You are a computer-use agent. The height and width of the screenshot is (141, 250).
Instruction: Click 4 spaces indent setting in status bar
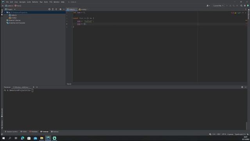(230, 134)
